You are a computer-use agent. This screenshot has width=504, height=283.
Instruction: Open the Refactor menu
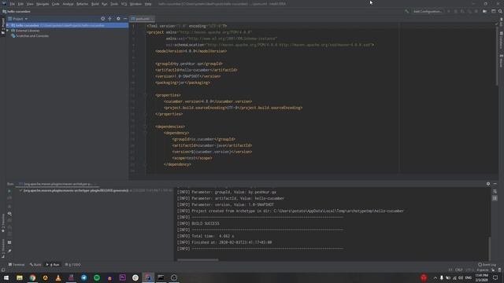(x=82, y=4)
